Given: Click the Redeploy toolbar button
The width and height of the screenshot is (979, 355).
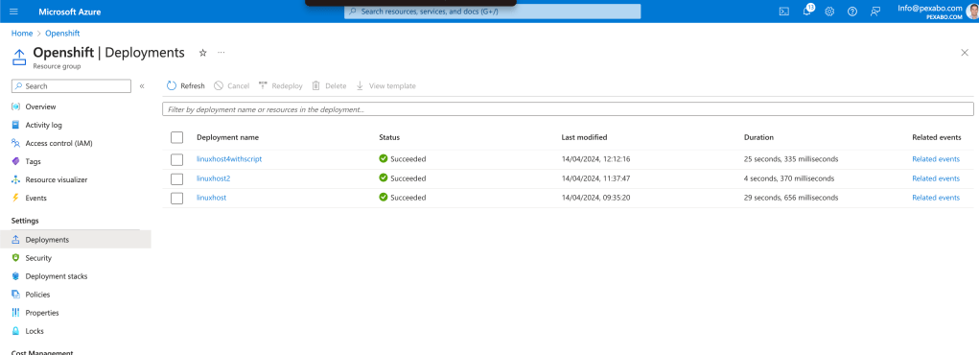Looking at the screenshot, I should tap(280, 85).
